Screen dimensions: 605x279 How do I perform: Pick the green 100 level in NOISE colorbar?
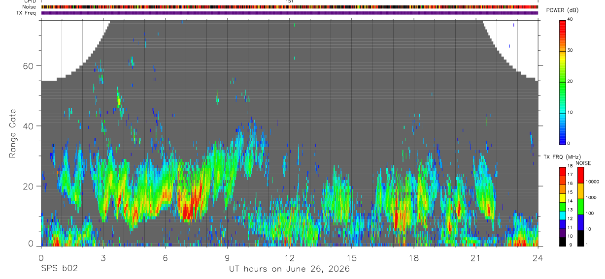pyautogui.click(x=581, y=206)
